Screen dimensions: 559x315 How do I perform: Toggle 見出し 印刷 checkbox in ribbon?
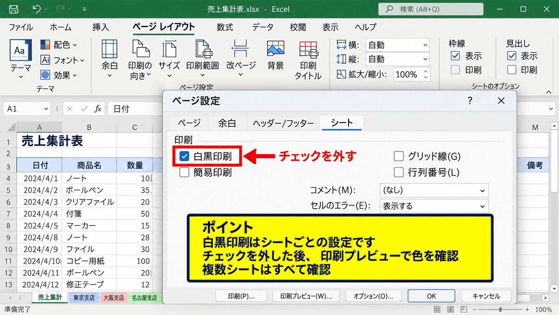pyautogui.click(x=512, y=70)
